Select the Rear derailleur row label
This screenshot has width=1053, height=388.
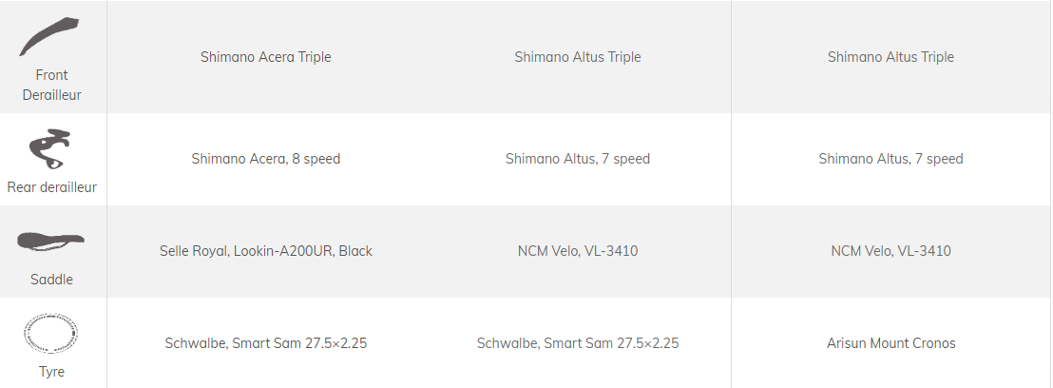[x=52, y=187]
